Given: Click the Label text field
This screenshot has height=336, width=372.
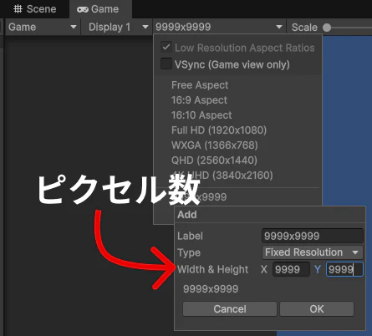Looking at the screenshot, I should (313, 236).
